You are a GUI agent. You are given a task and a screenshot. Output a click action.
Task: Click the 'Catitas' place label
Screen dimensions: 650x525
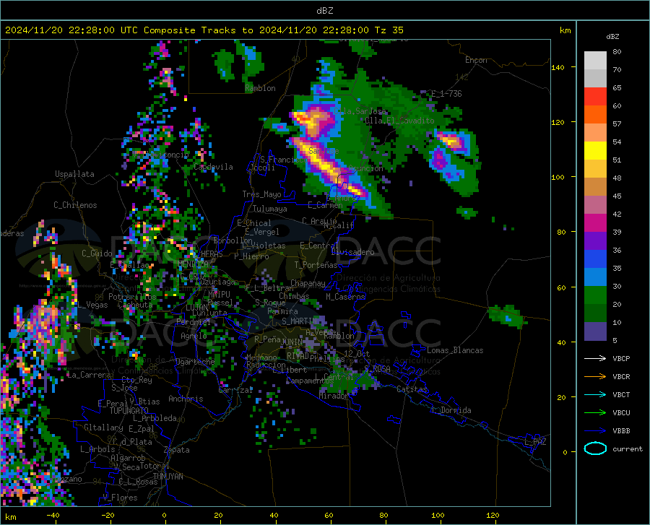pyautogui.click(x=412, y=389)
